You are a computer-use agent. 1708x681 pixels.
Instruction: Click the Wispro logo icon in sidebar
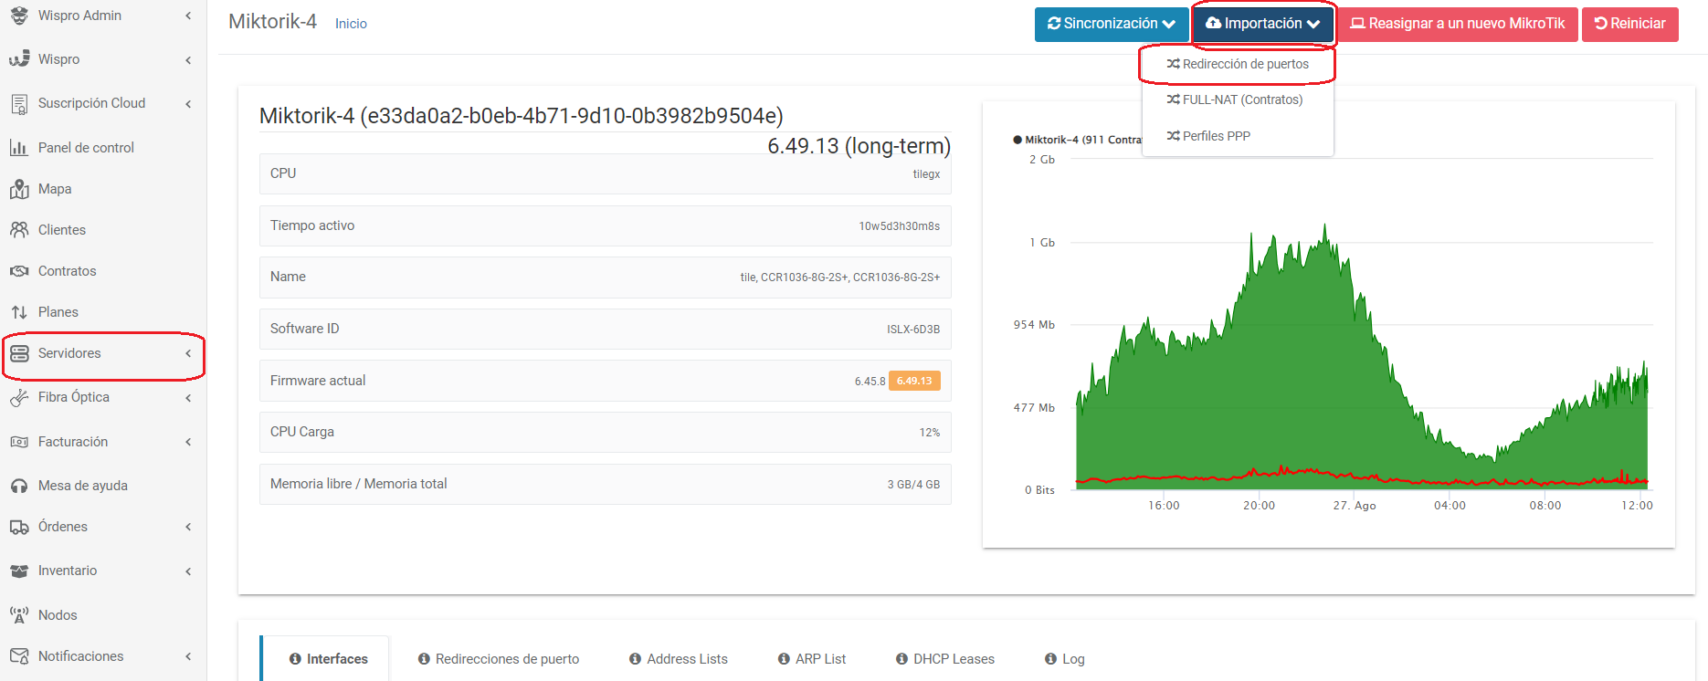coord(19,59)
